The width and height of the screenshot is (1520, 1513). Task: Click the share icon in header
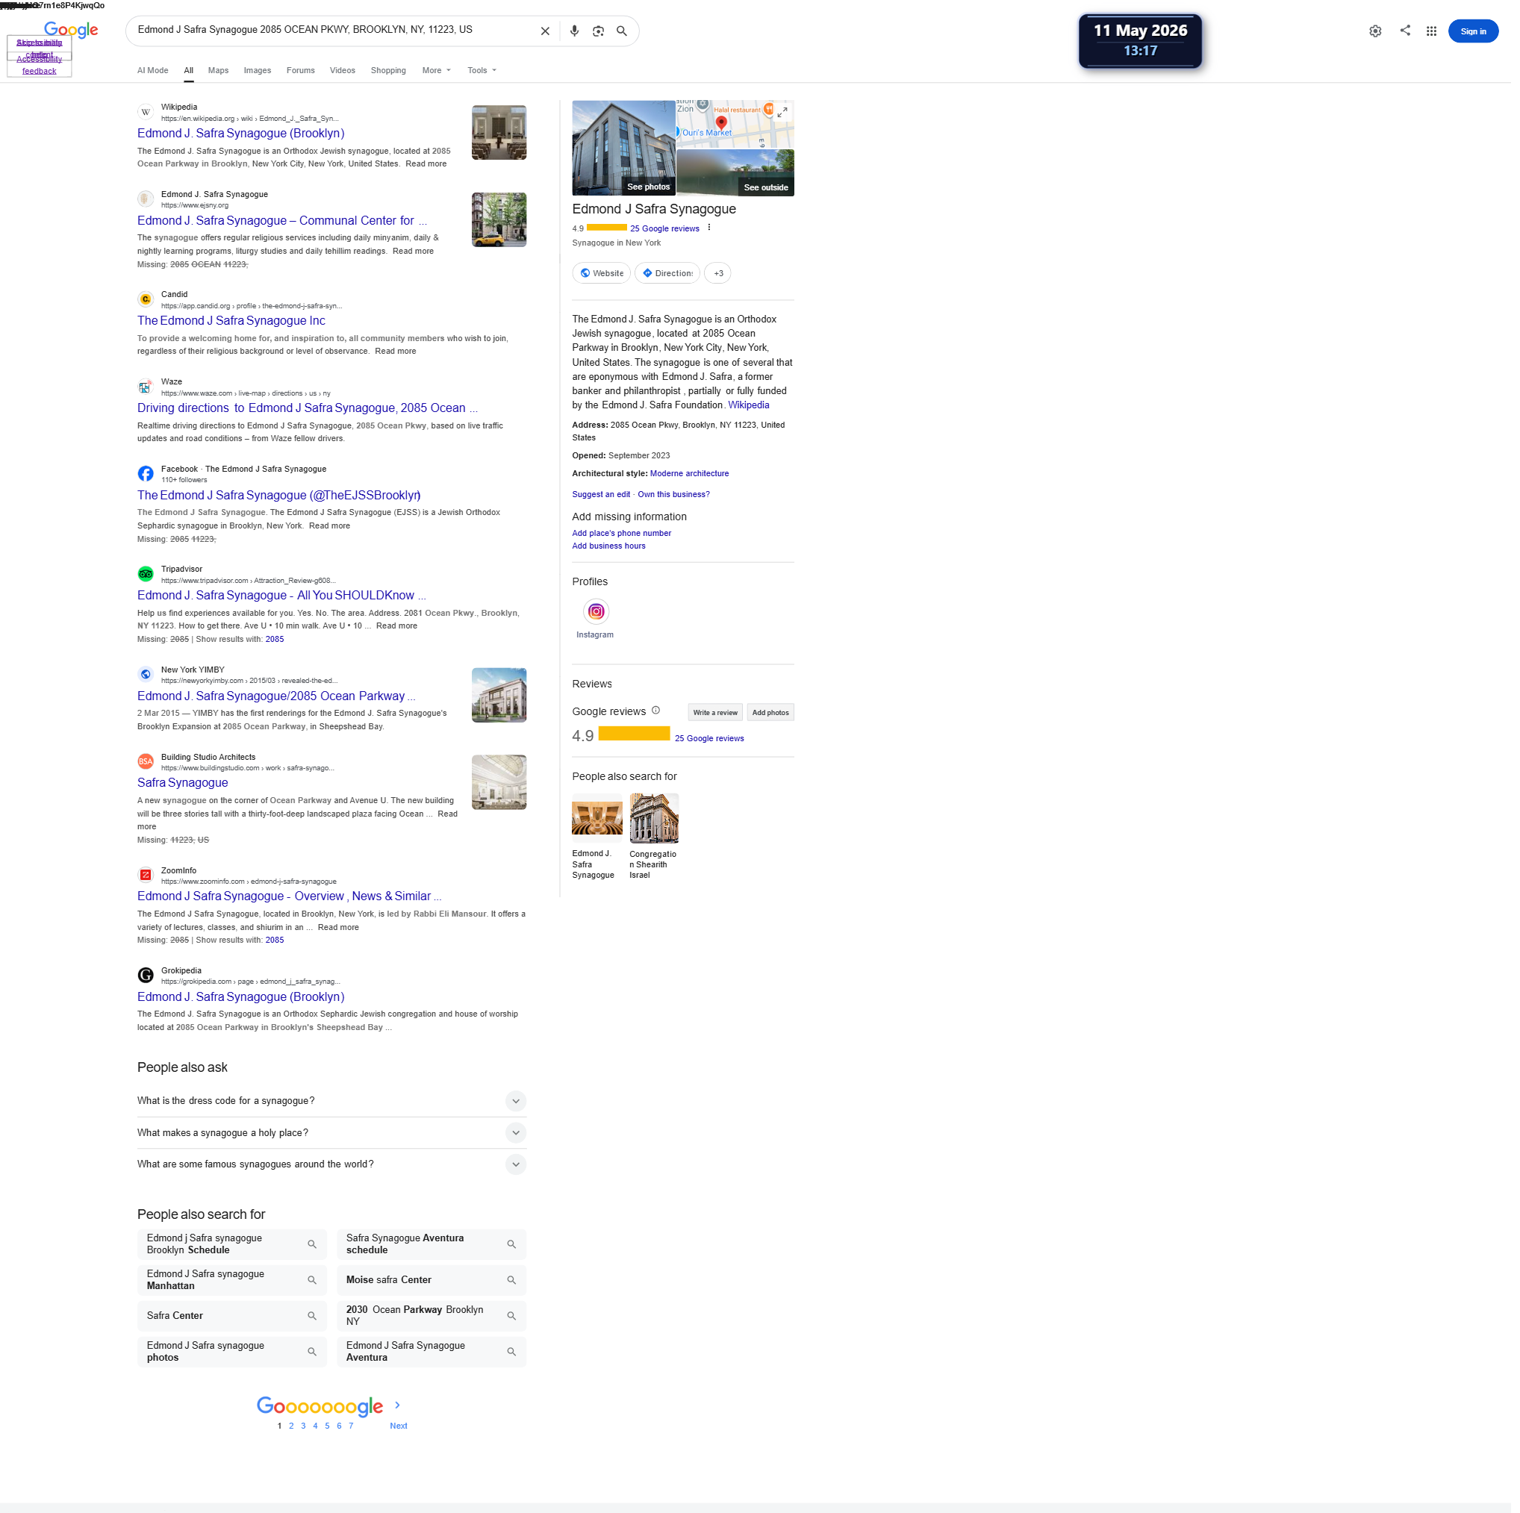click(1412, 31)
